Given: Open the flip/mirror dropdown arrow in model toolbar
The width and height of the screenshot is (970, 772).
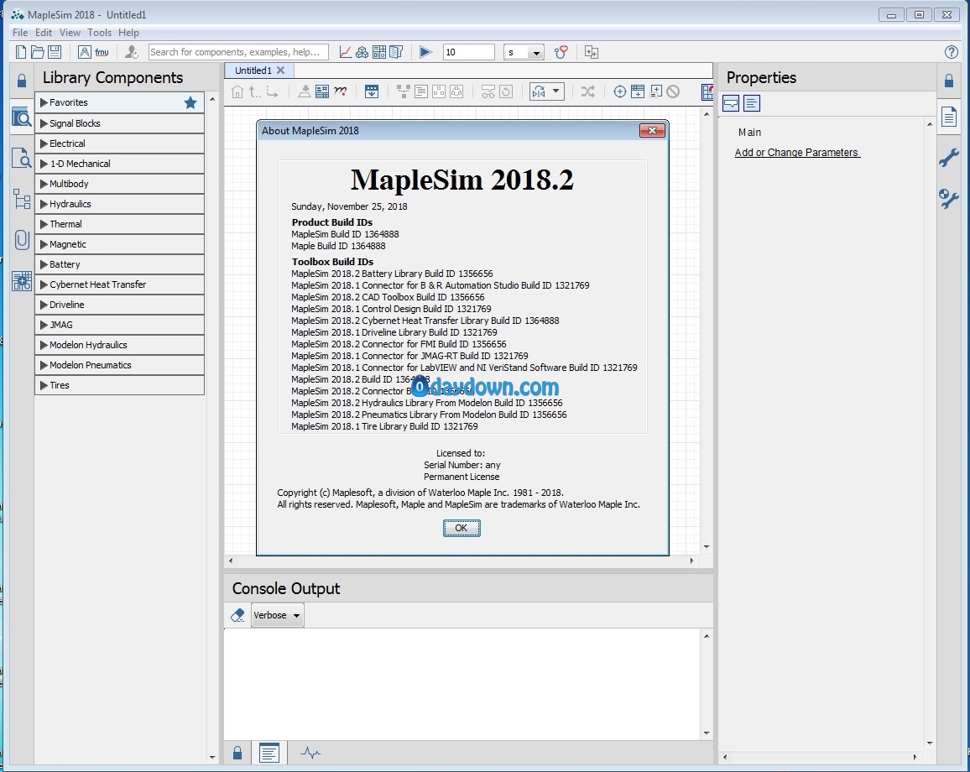Looking at the screenshot, I should click(555, 91).
